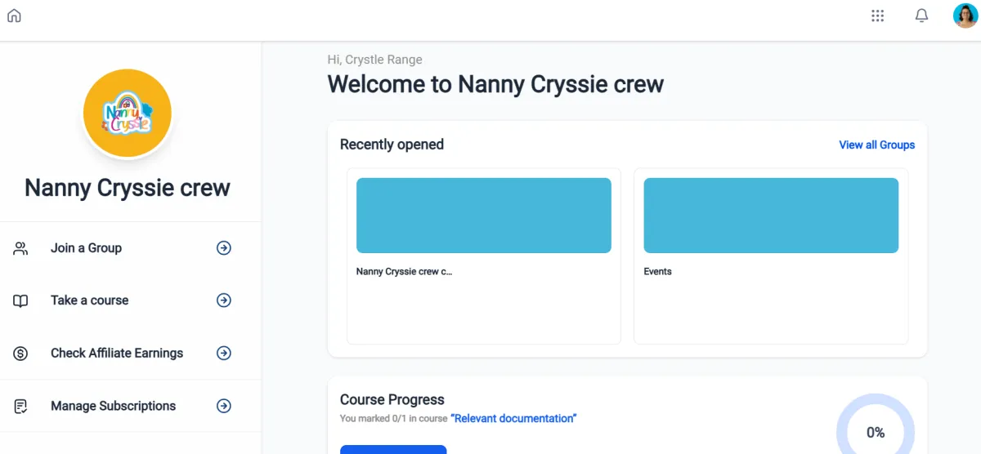The image size is (981, 454).
Task: Open the apps grid menu icon
Action: point(878,16)
